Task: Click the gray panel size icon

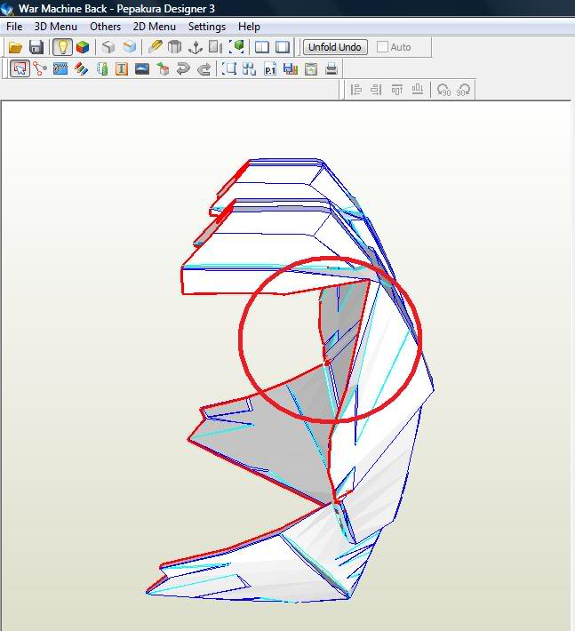Action: (x=215, y=47)
